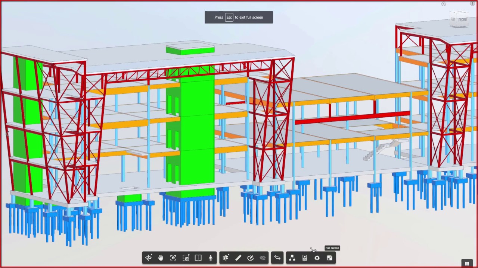Screen dimensions: 478x268
Task: Click the FRONT face of the ViewCube
Action: pos(463,19)
